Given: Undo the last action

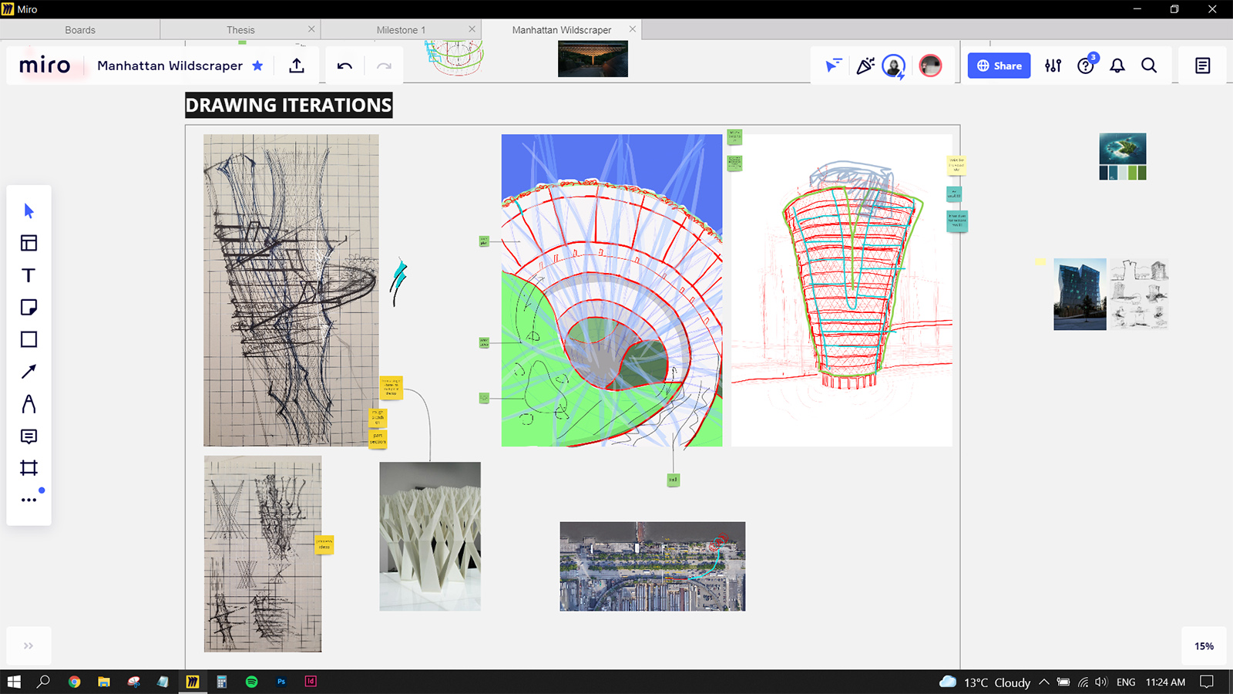Looking at the screenshot, I should [343, 66].
